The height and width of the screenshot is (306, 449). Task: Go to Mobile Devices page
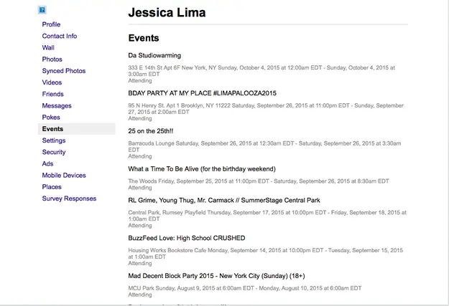64,175
